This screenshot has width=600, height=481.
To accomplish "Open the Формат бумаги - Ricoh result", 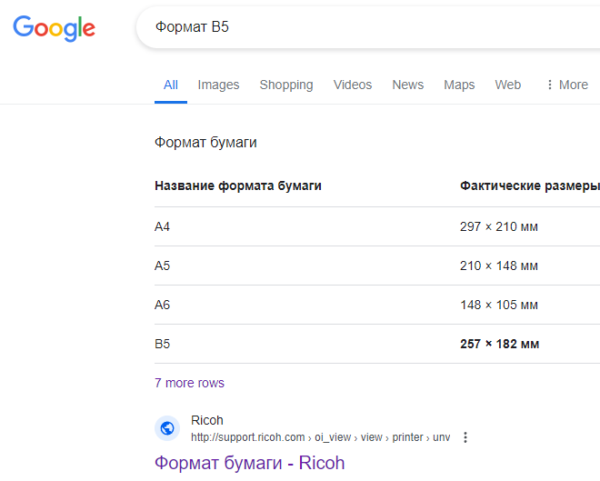I will click(x=249, y=463).
